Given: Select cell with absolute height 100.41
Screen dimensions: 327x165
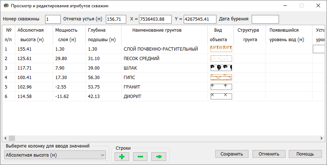Looking at the screenshot, I should (34, 78).
